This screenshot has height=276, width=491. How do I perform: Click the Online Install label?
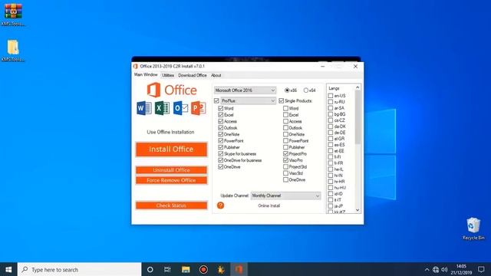click(269, 205)
